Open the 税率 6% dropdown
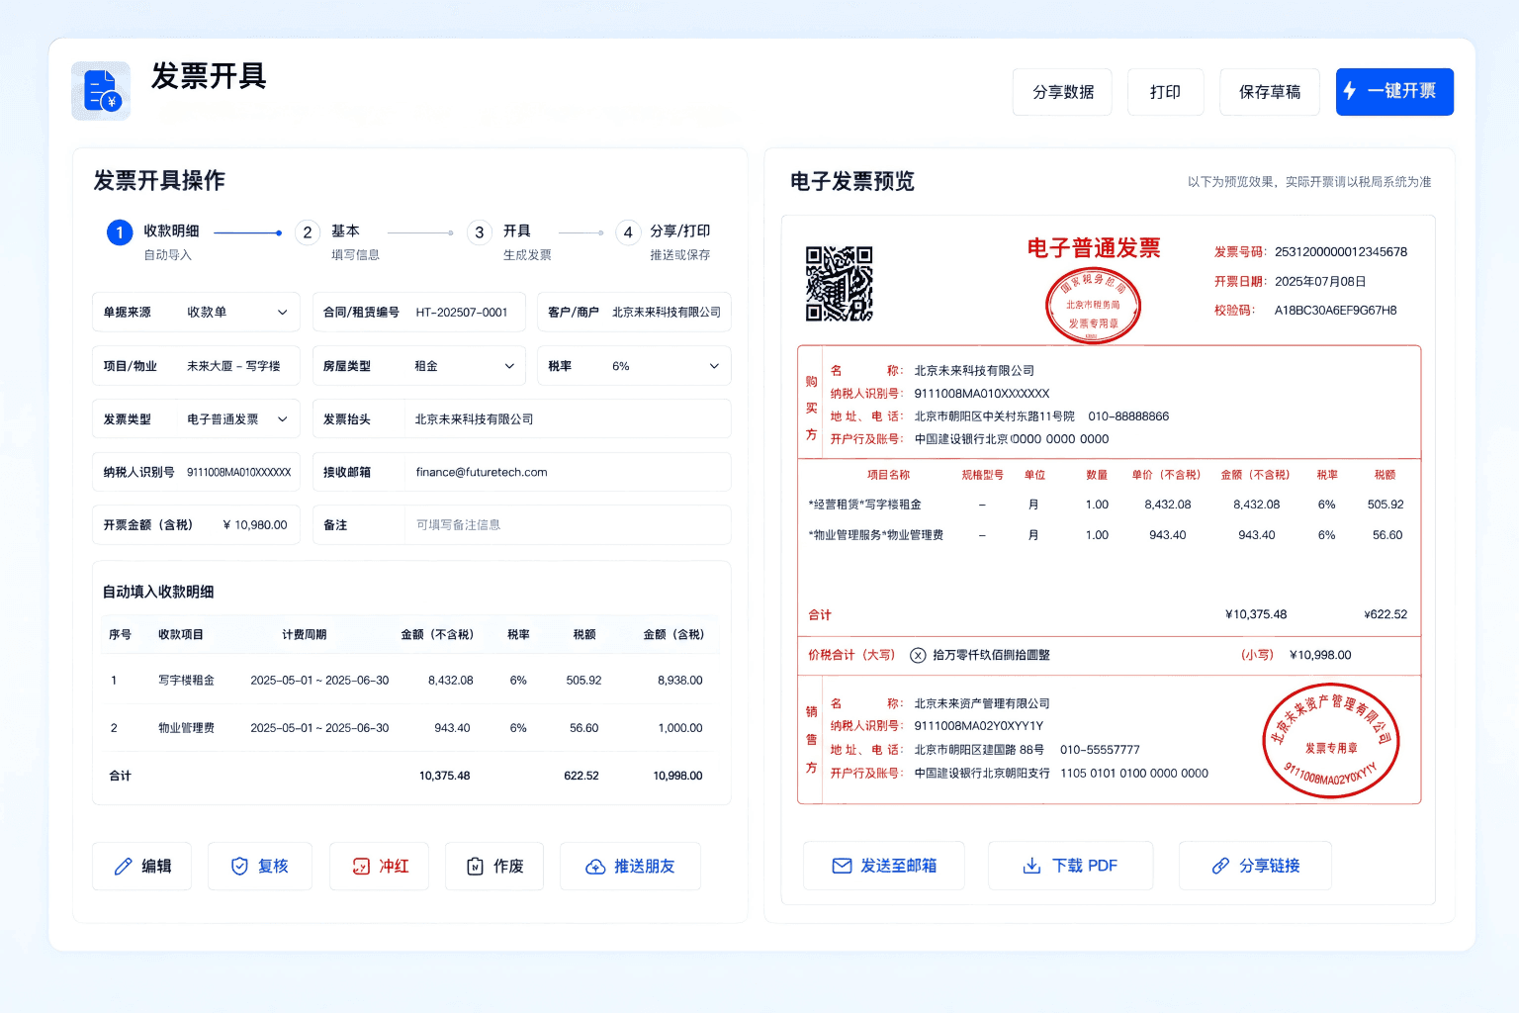 pyautogui.click(x=634, y=366)
